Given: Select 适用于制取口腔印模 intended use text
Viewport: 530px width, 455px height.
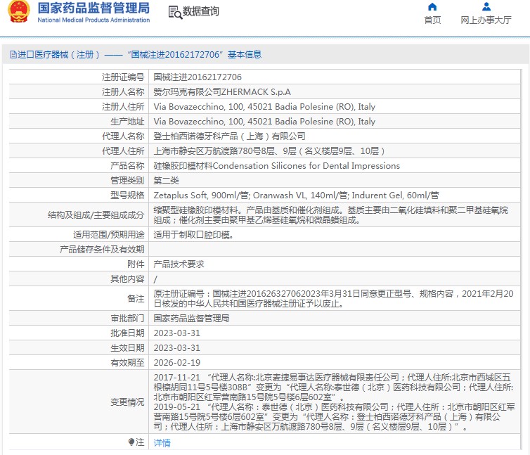Looking at the screenshot, I should coord(193,234).
